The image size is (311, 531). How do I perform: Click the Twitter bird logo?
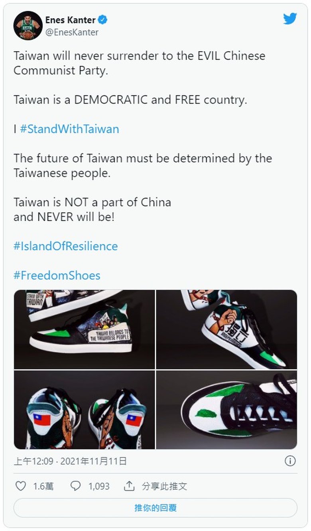290,19
